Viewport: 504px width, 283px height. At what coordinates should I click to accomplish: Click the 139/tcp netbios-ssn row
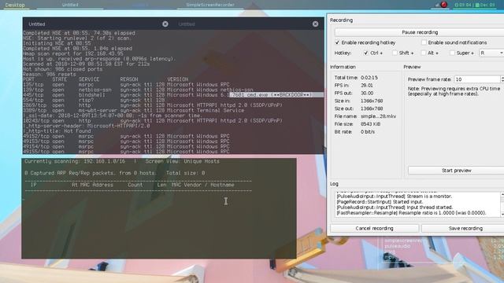pos(138,90)
